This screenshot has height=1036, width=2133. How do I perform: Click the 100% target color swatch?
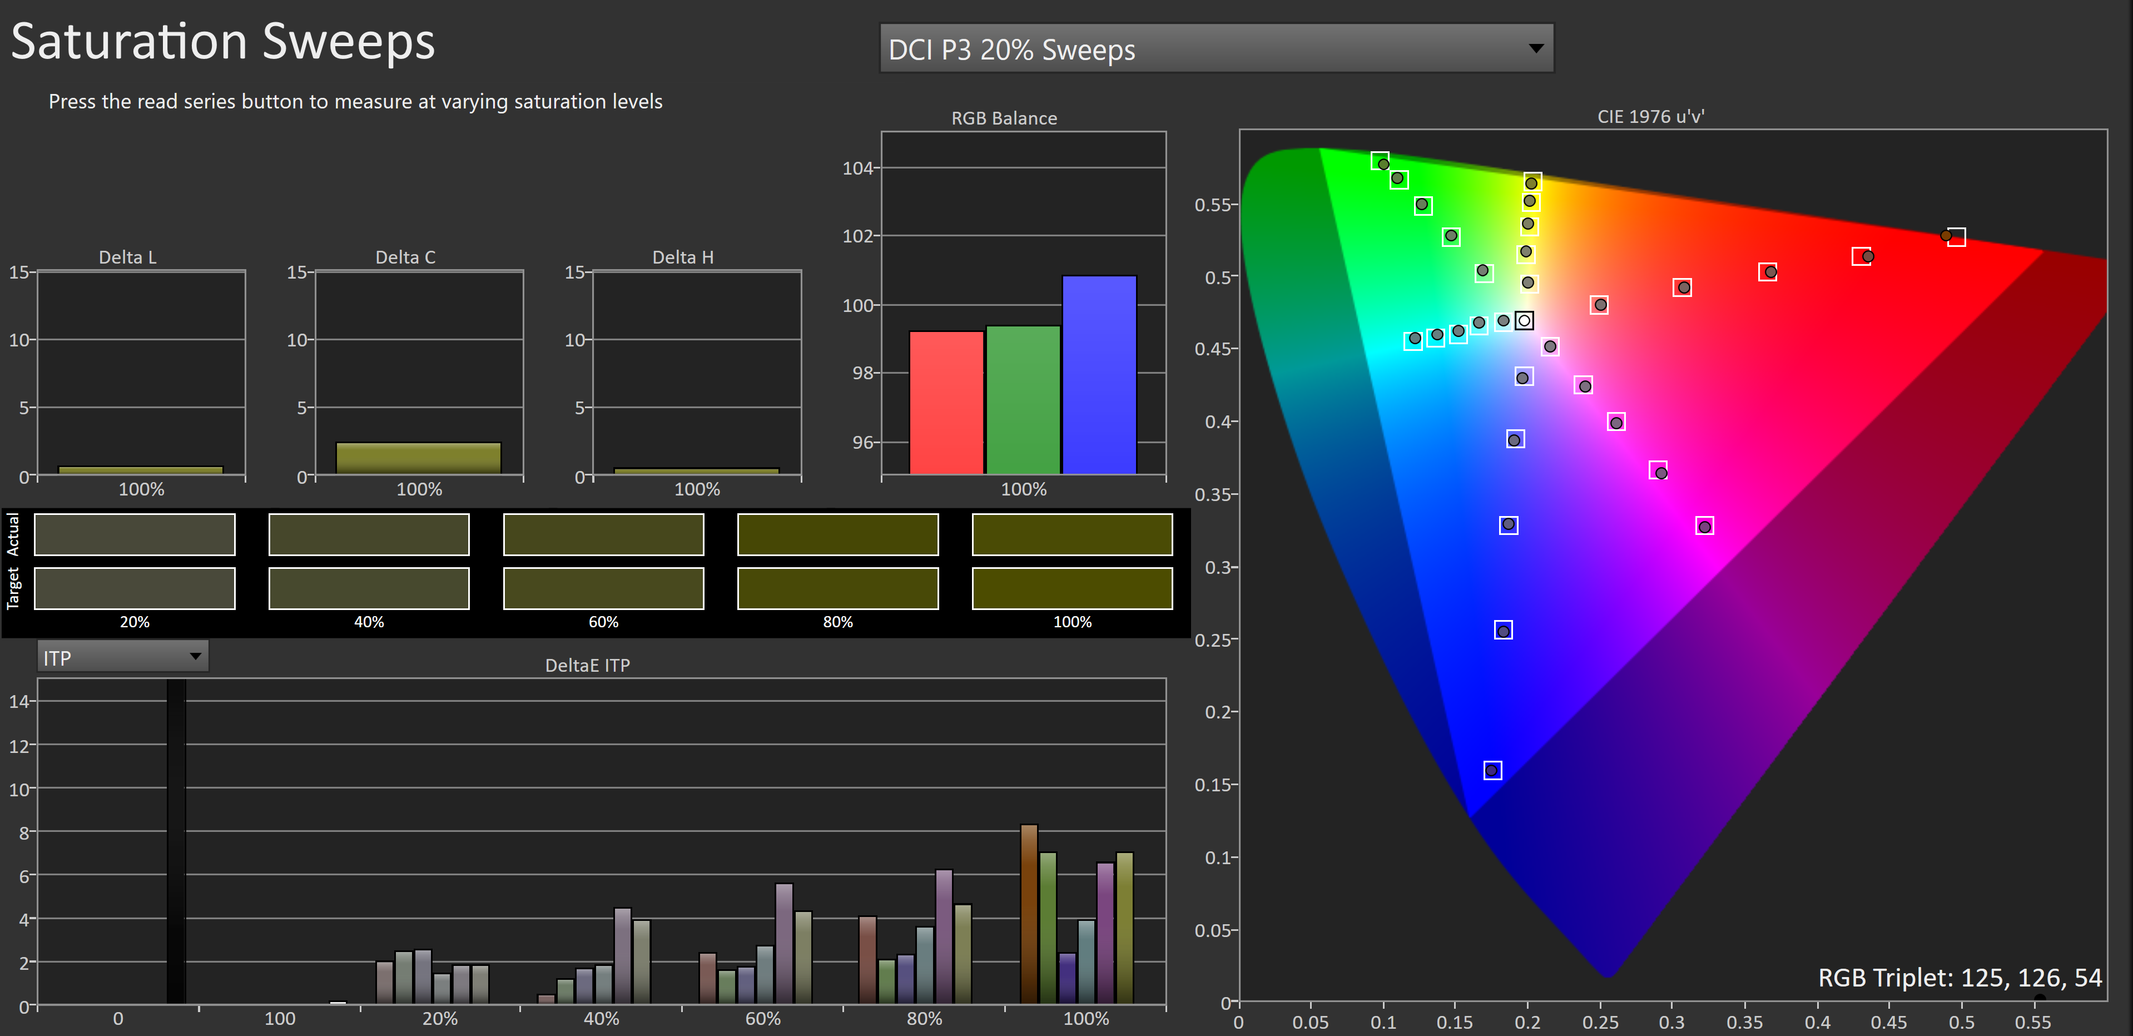(1072, 588)
